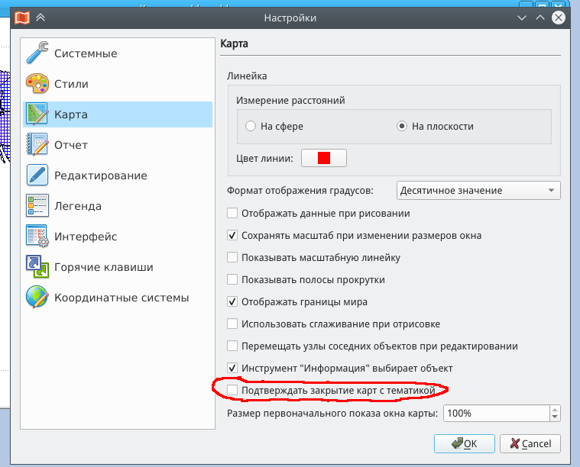Click the Размер первоначального показа percentage field
This screenshot has height=467, width=580.
pyautogui.click(x=495, y=414)
